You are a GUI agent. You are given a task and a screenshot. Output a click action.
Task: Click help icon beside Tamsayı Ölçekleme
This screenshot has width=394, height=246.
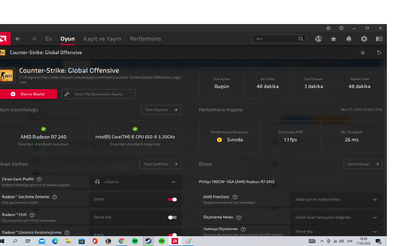click(243, 229)
